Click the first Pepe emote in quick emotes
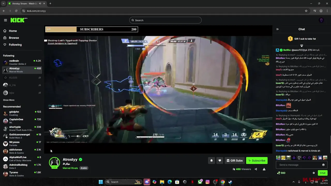Viewport: 331px width, 186px height. pyautogui.click(x=278, y=158)
